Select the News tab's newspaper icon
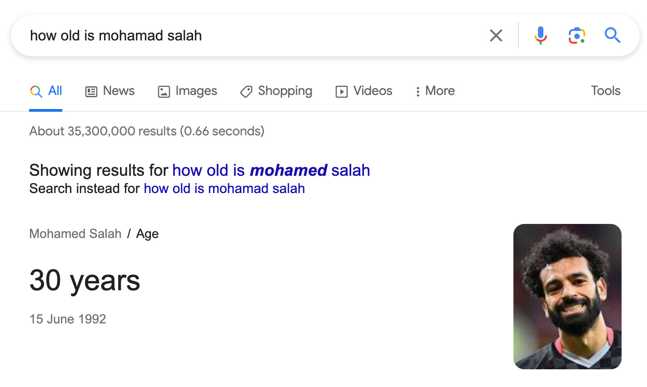This screenshot has width=647, height=387. (x=92, y=91)
